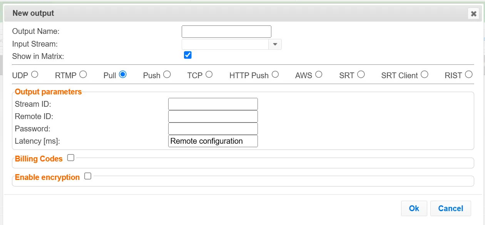Choose AWS as output type
Image resolution: width=485 pixels, height=225 pixels.
[319, 74]
